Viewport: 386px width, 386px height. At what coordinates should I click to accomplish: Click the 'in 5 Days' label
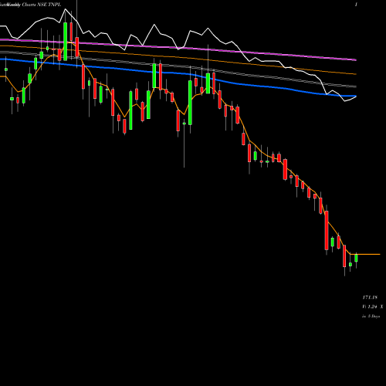point(371,317)
